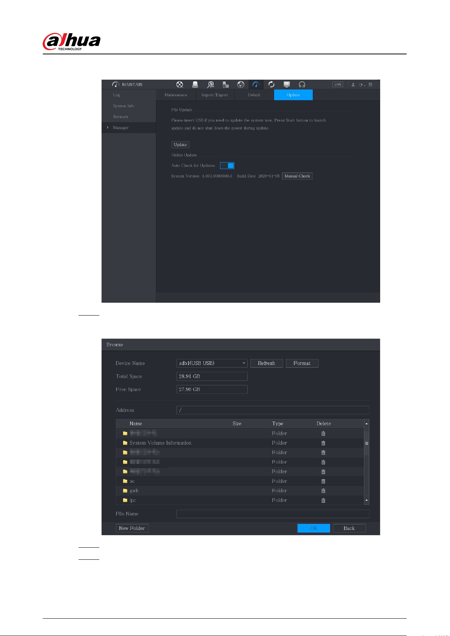
Task: Open the backup circular arrows icon
Action: click(x=271, y=85)
